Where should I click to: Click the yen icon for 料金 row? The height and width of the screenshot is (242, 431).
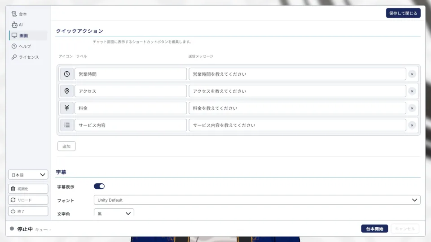67,108
